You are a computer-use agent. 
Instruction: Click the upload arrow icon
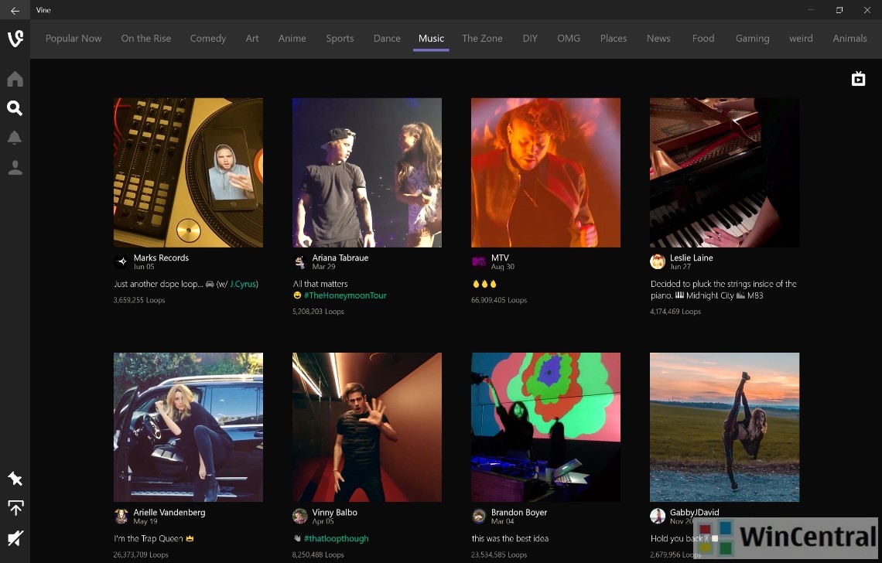15,508
